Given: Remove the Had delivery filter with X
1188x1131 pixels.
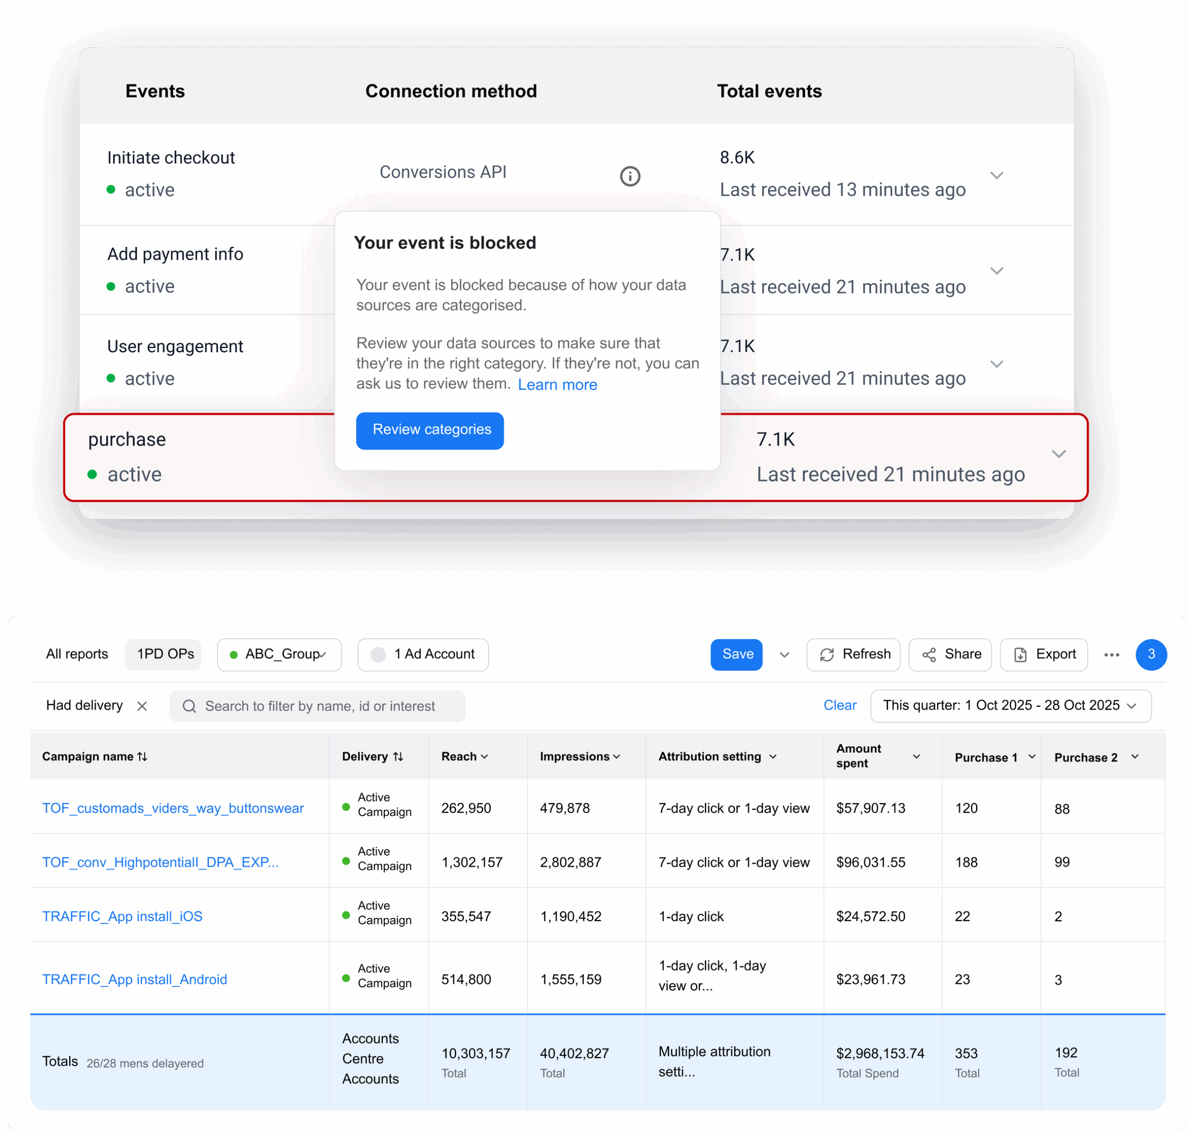Looking at the screenshot, I should [x=142, y=706].
